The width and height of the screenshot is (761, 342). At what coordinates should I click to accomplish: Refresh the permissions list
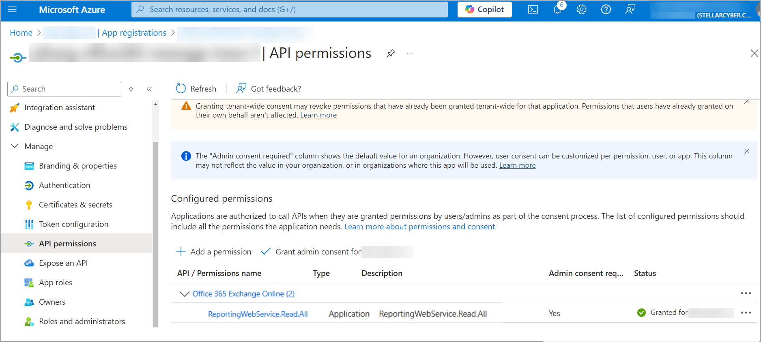point(196,89)
